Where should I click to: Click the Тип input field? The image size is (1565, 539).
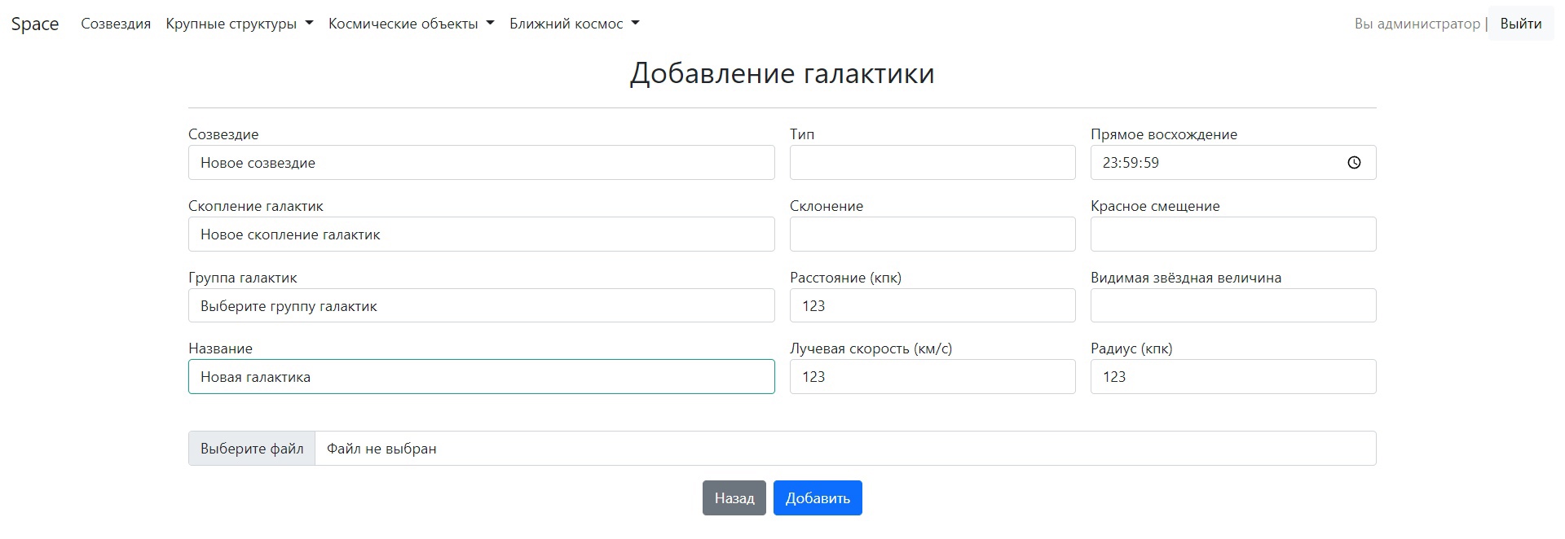[x=932, y=163]
